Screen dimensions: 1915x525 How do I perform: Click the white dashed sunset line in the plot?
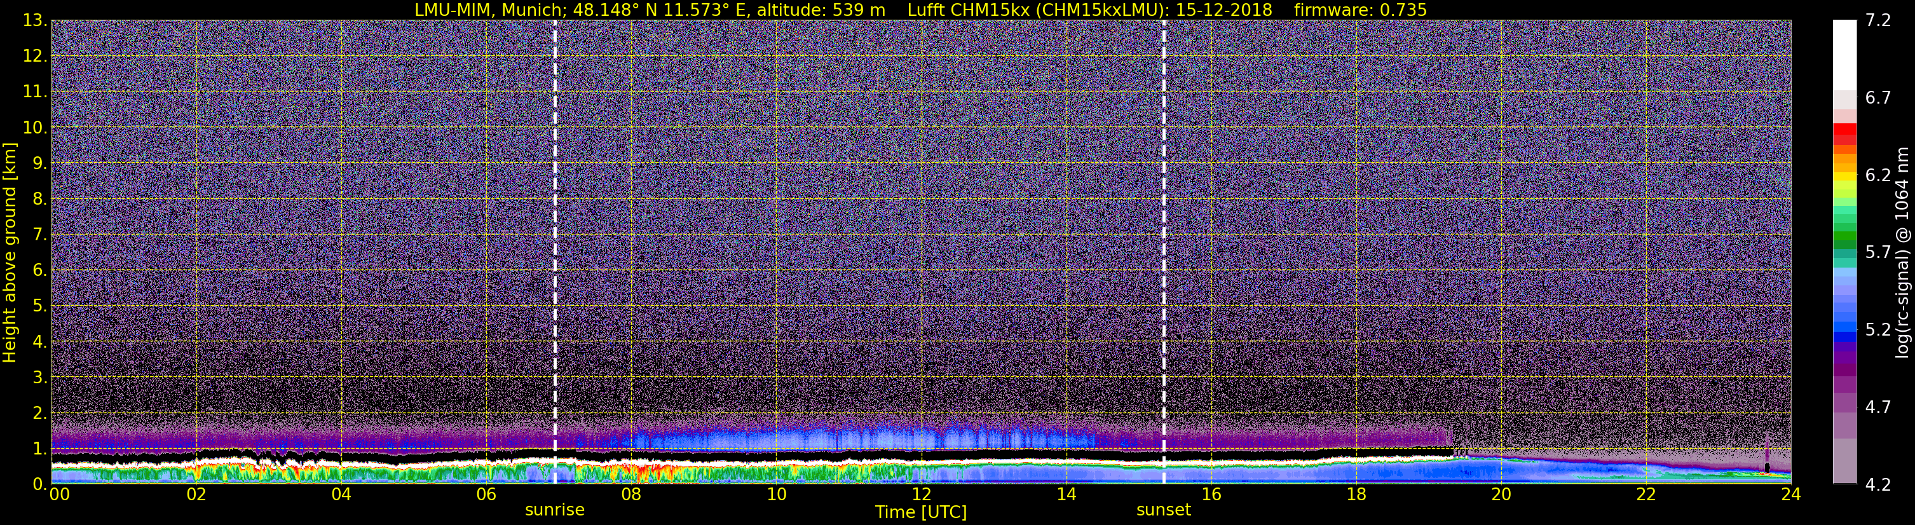(x=1163, y=252)
